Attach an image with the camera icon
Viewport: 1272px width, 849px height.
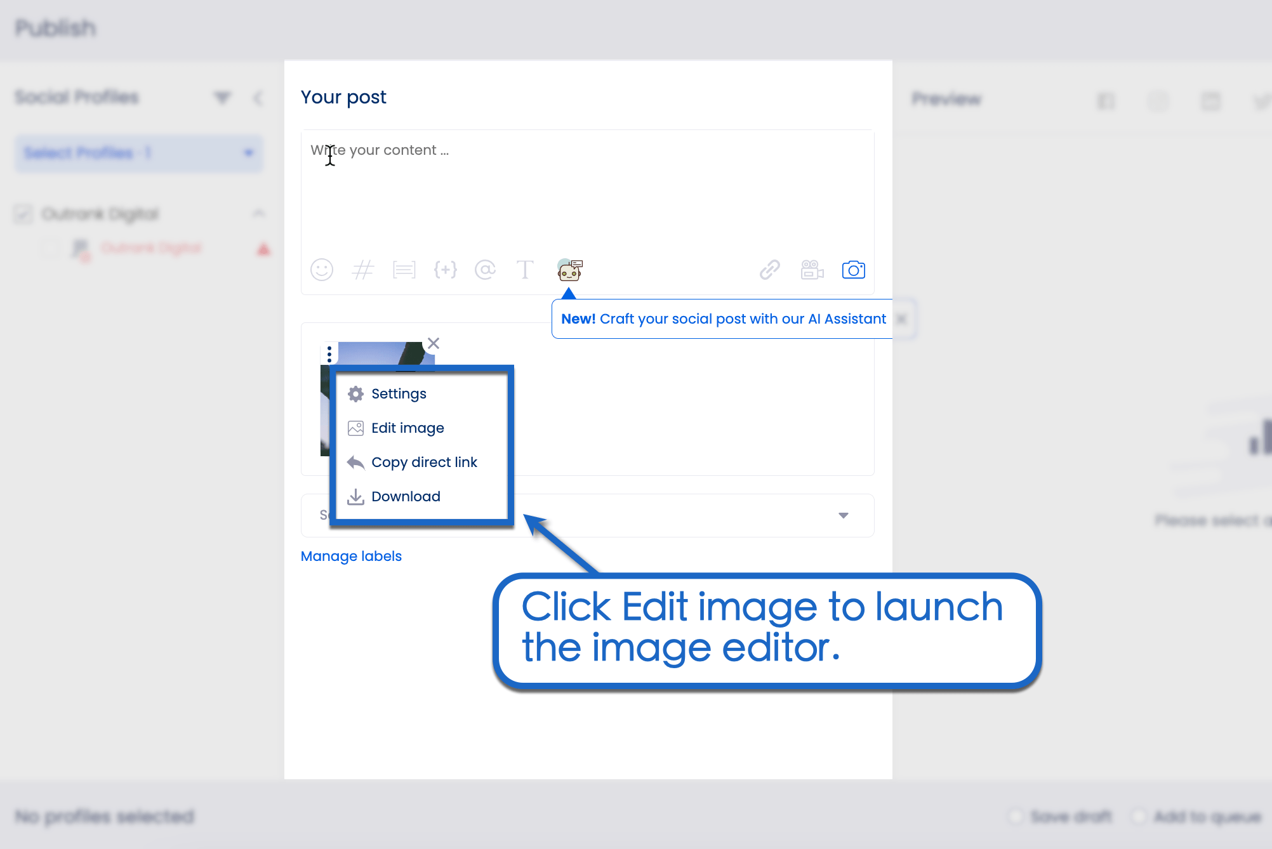click(853, 270)
